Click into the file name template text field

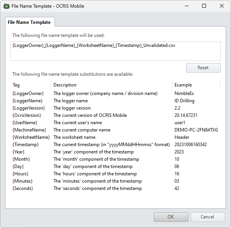[115, 51]
